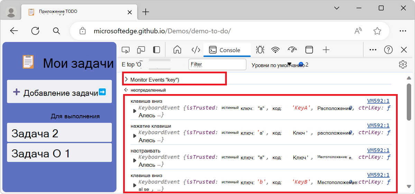Click console scrollbar up arrow

(409, 78)
